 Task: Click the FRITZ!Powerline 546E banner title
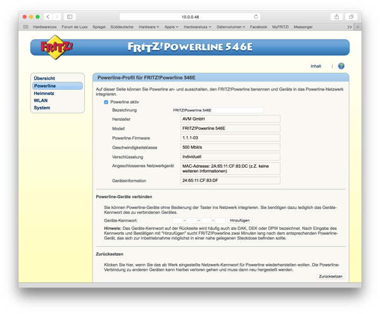pyautogui.click(x=190, y=47)
